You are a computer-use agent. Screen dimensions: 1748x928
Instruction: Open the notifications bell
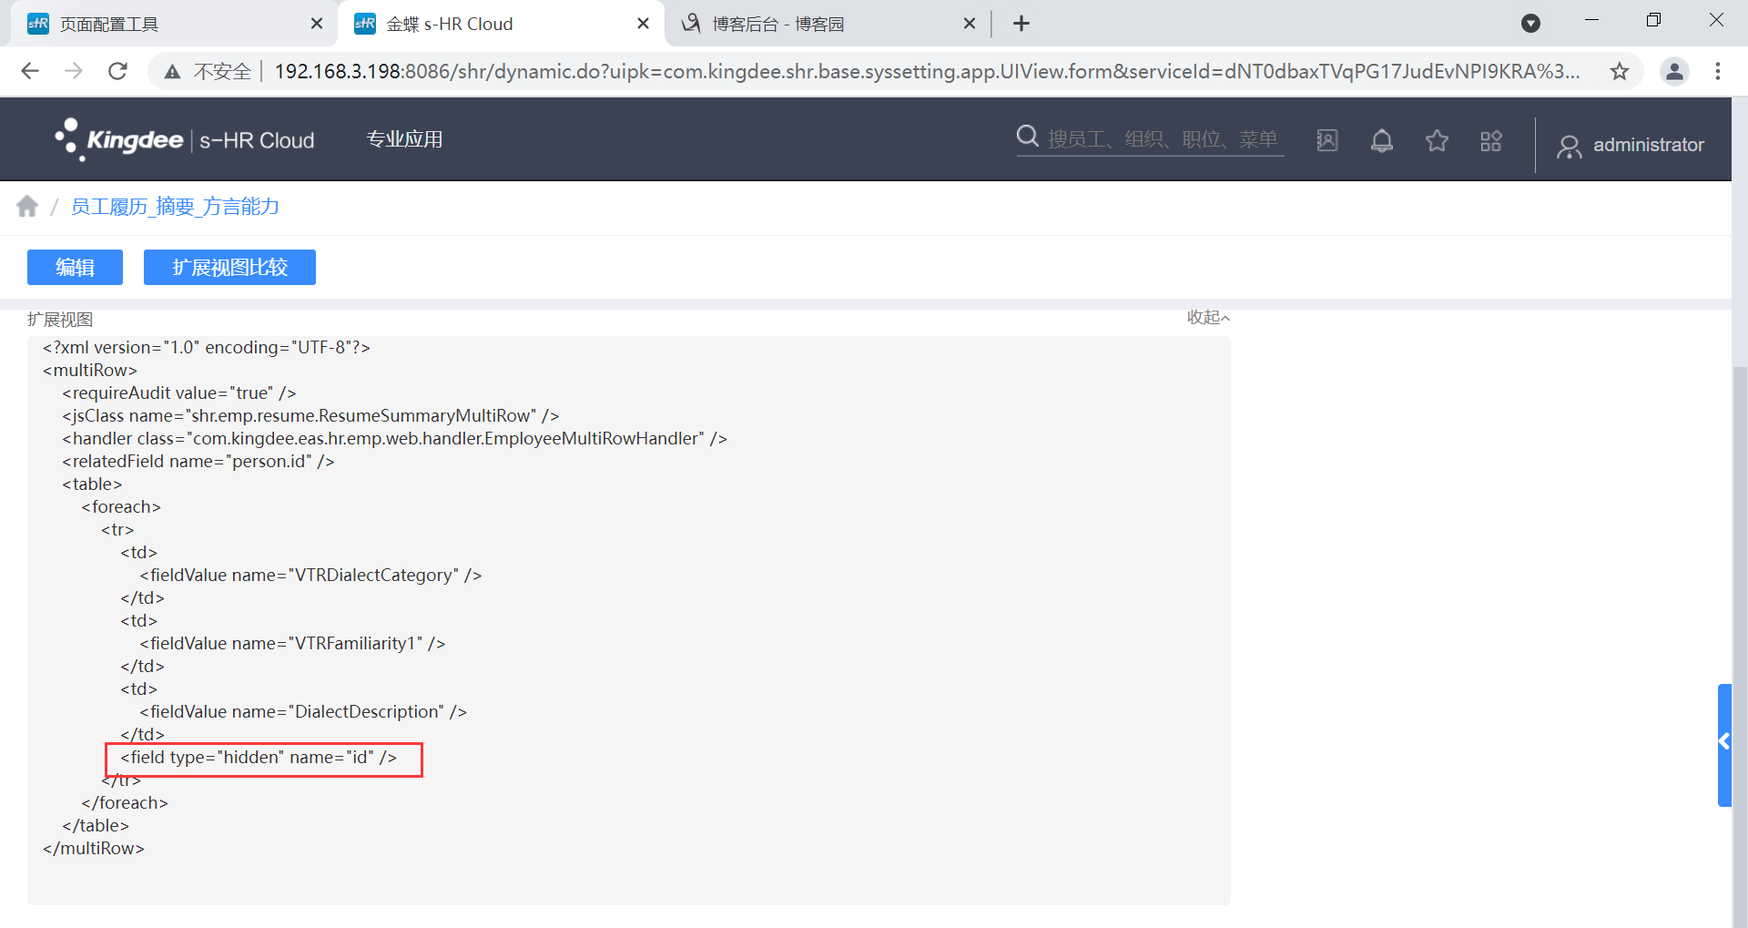(1382, 140)
